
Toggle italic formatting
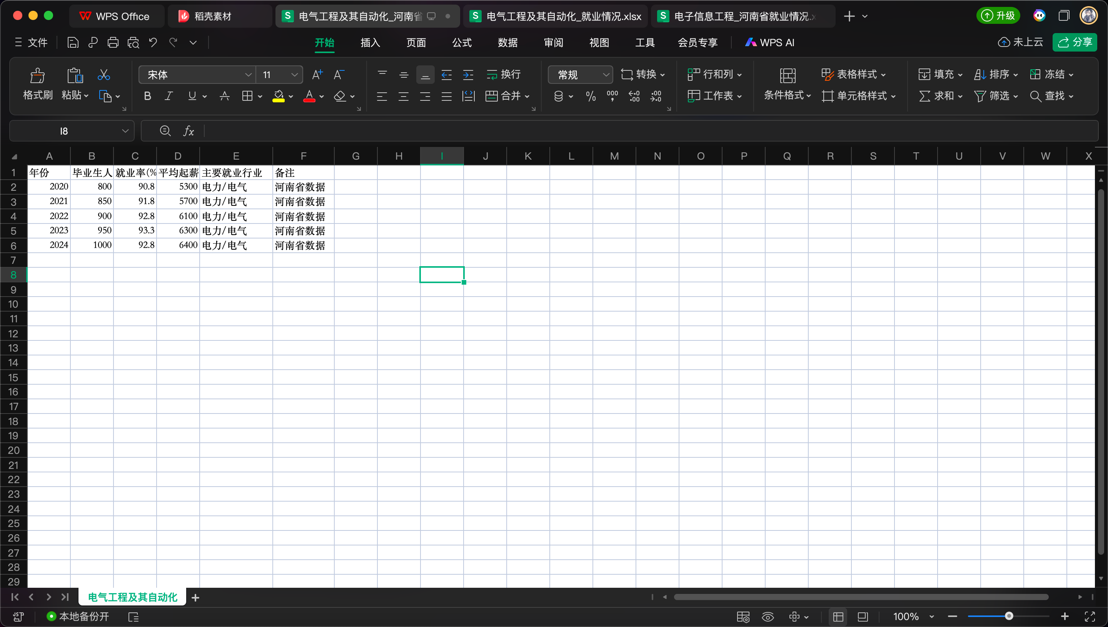(x=169, y=96)
